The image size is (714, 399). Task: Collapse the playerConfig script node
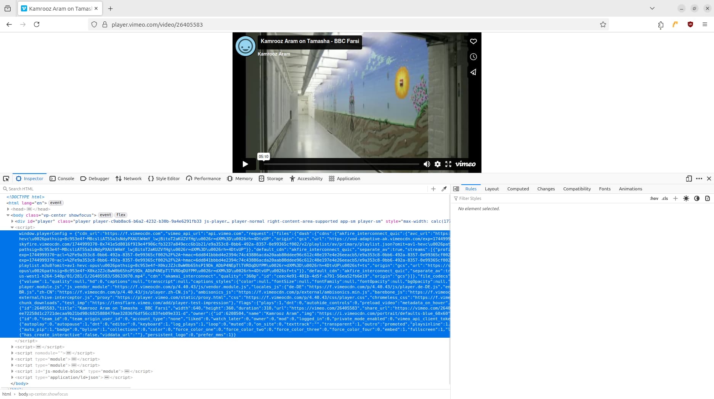click(12, 227)
